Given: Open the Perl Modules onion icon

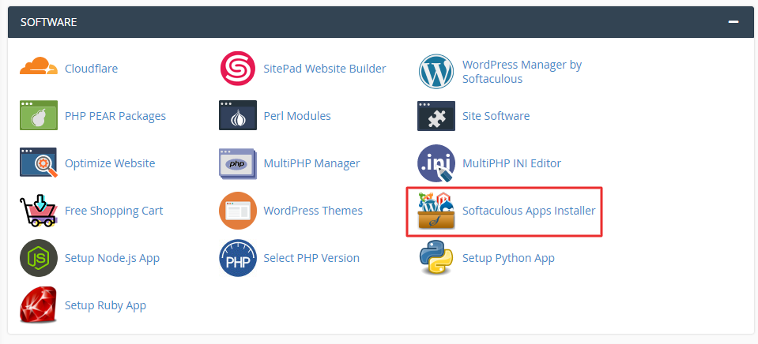Looking at the screenshot, I should 237,115.
